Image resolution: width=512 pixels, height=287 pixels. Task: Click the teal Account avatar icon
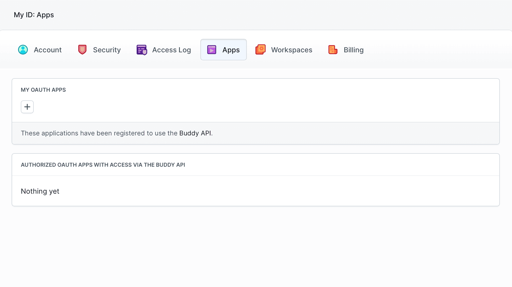23,50
